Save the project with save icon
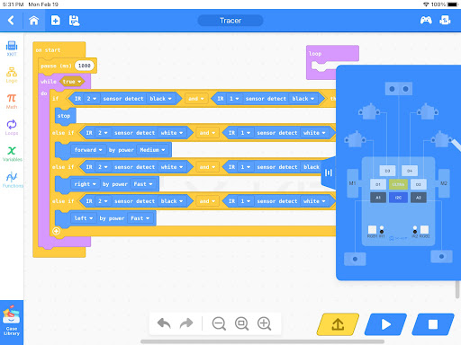The width and height of the screenshot is (461, 345). (74, 21)
